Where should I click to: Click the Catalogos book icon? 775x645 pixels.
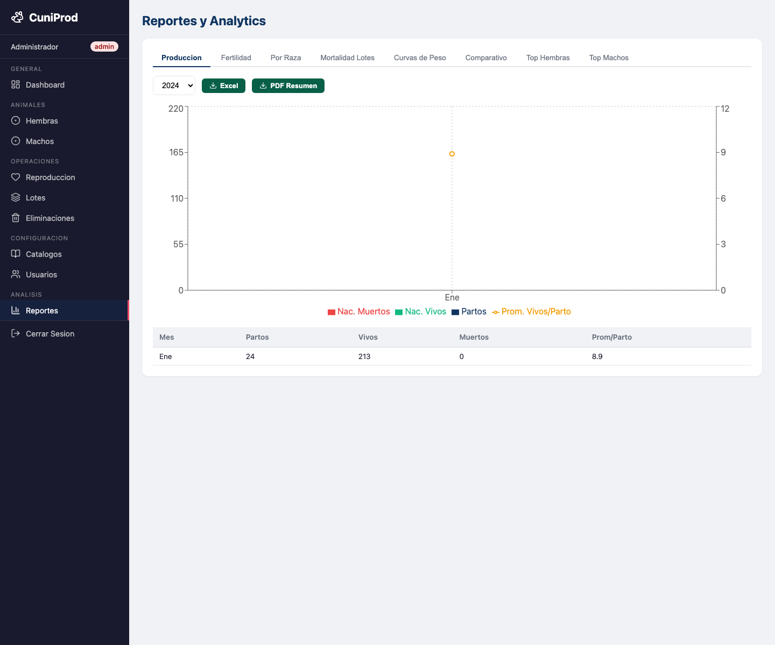[x=16, y=254]
